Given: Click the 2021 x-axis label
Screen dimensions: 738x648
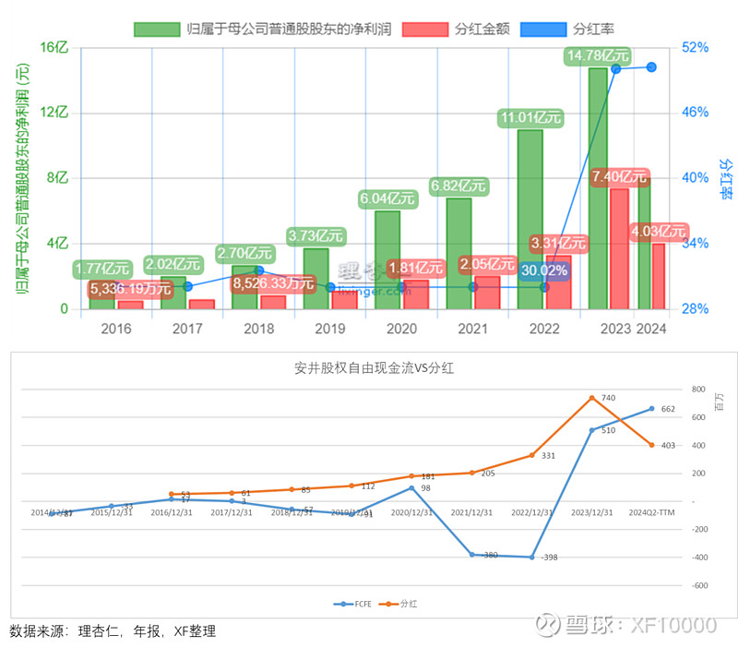Looking at the screenshot, I should (x=473, y=329).
